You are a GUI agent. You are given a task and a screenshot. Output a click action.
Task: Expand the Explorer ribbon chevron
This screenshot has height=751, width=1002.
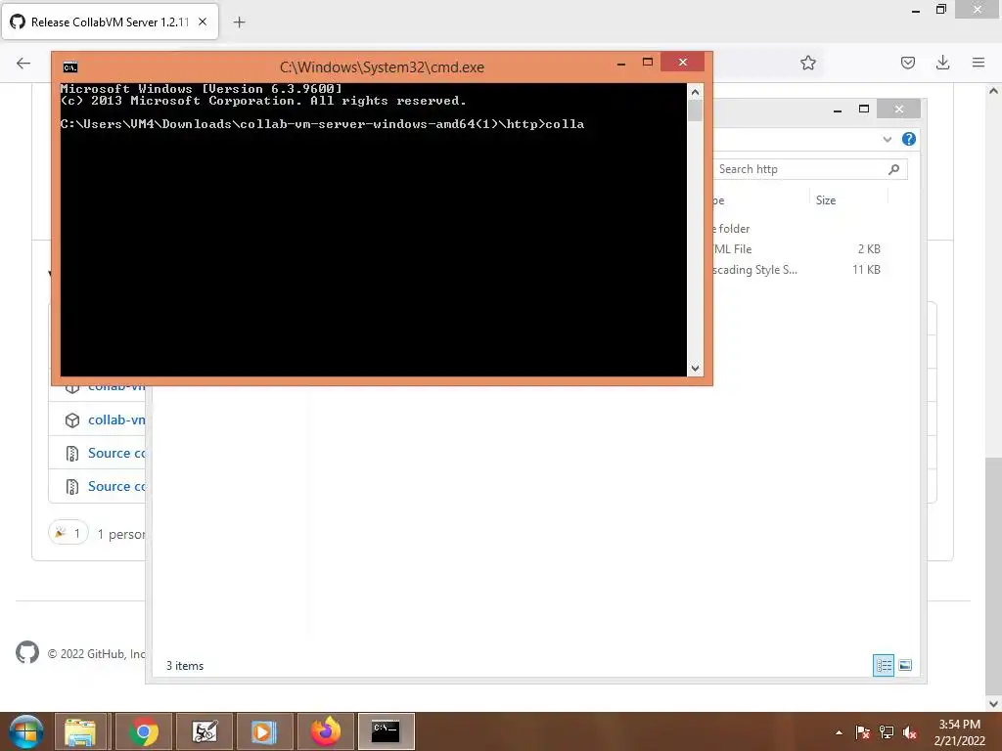point(887,139)
